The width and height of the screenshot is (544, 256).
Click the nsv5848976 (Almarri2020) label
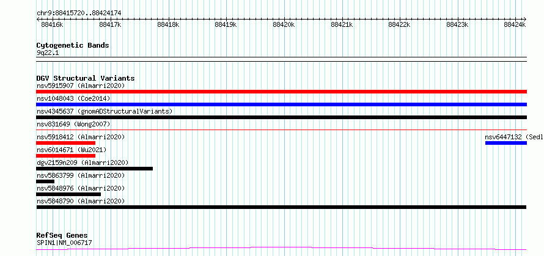[81, 188]
